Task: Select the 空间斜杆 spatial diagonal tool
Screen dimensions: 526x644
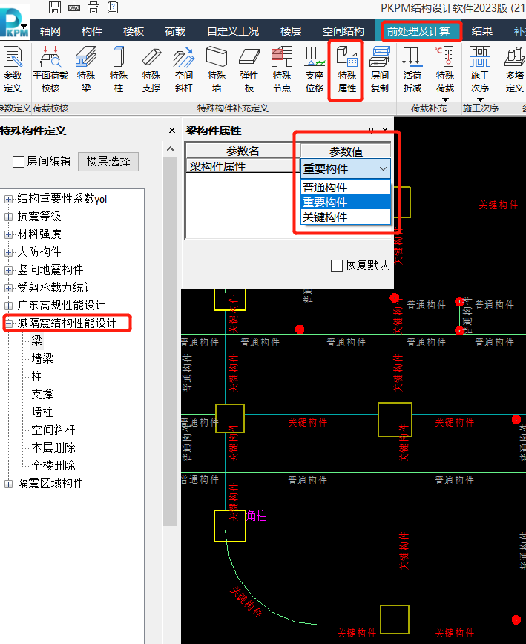Action: tap(183, 70)
